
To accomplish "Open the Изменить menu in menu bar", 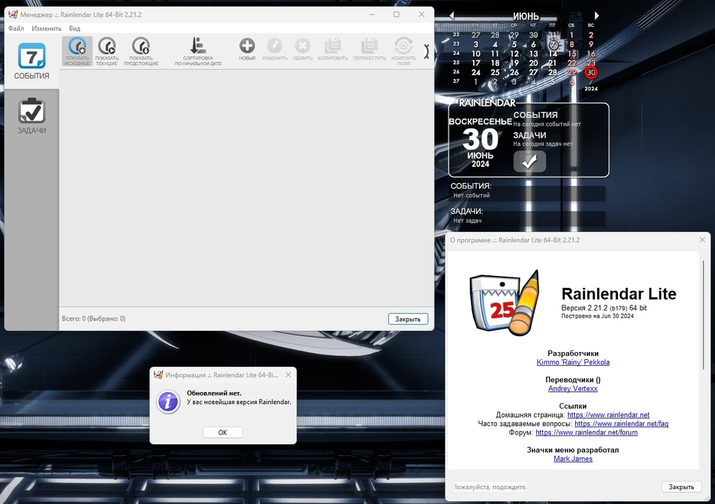I will [46, 28].
